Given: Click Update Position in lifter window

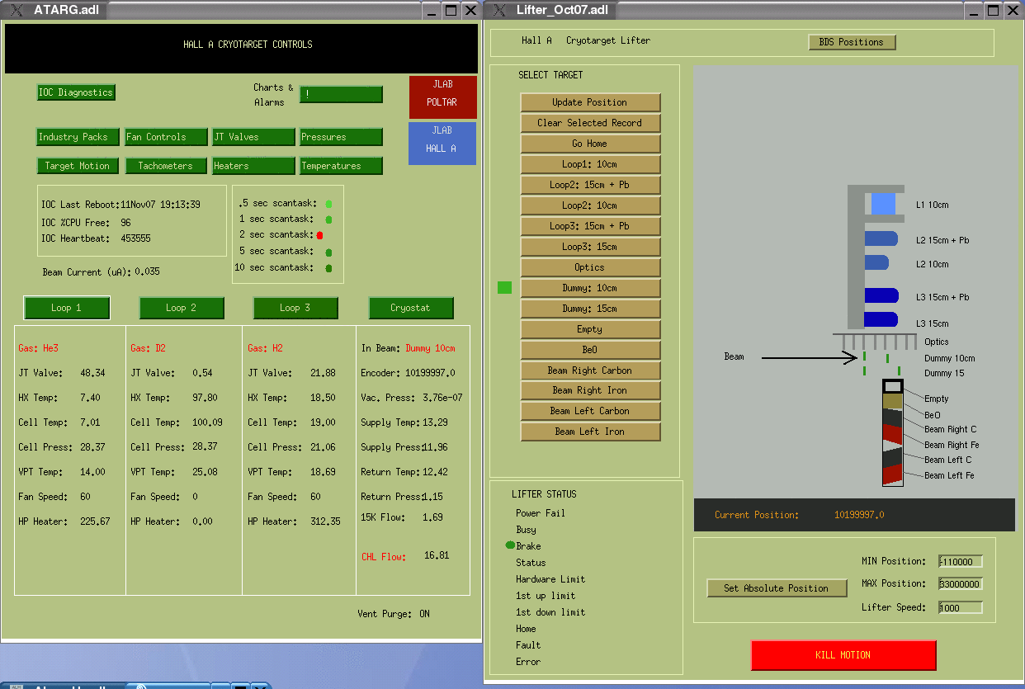Looking at the screenshot, I should tap(590, 102).
